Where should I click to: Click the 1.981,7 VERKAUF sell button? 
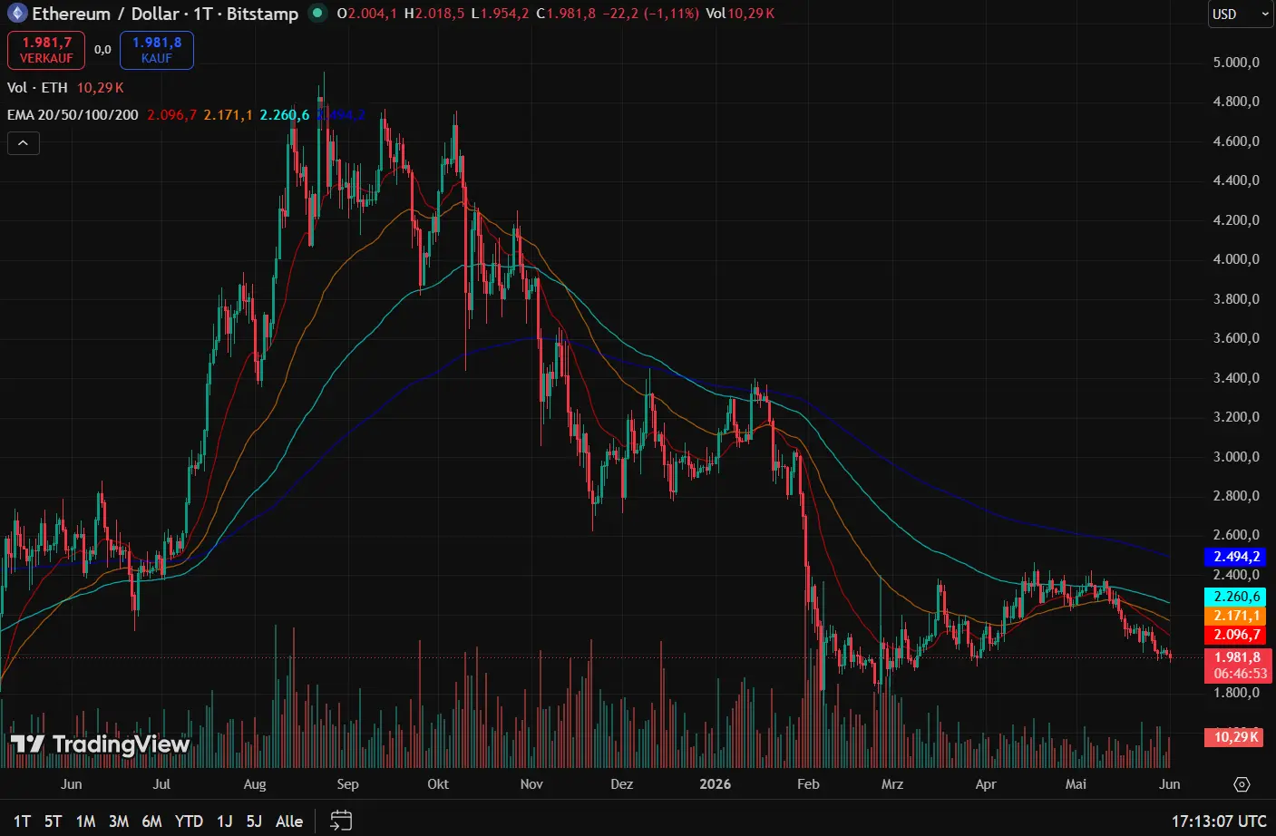pos(46,50)
